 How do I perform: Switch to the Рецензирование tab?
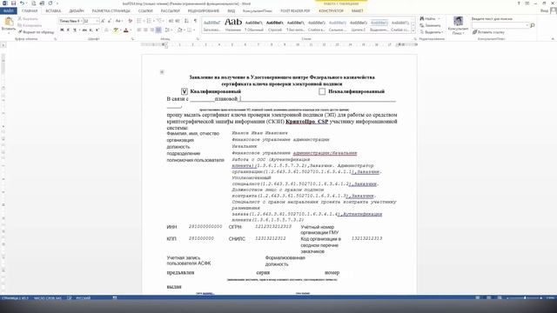(x=203, y=11)
